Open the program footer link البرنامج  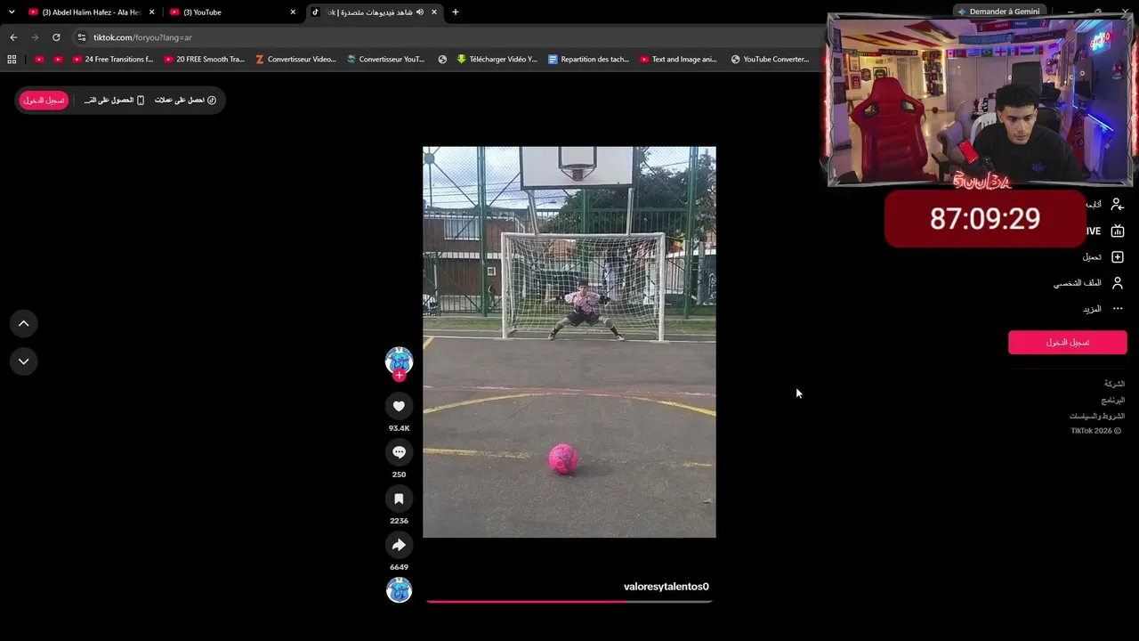pyautogui.click(x=1113, y=400)
